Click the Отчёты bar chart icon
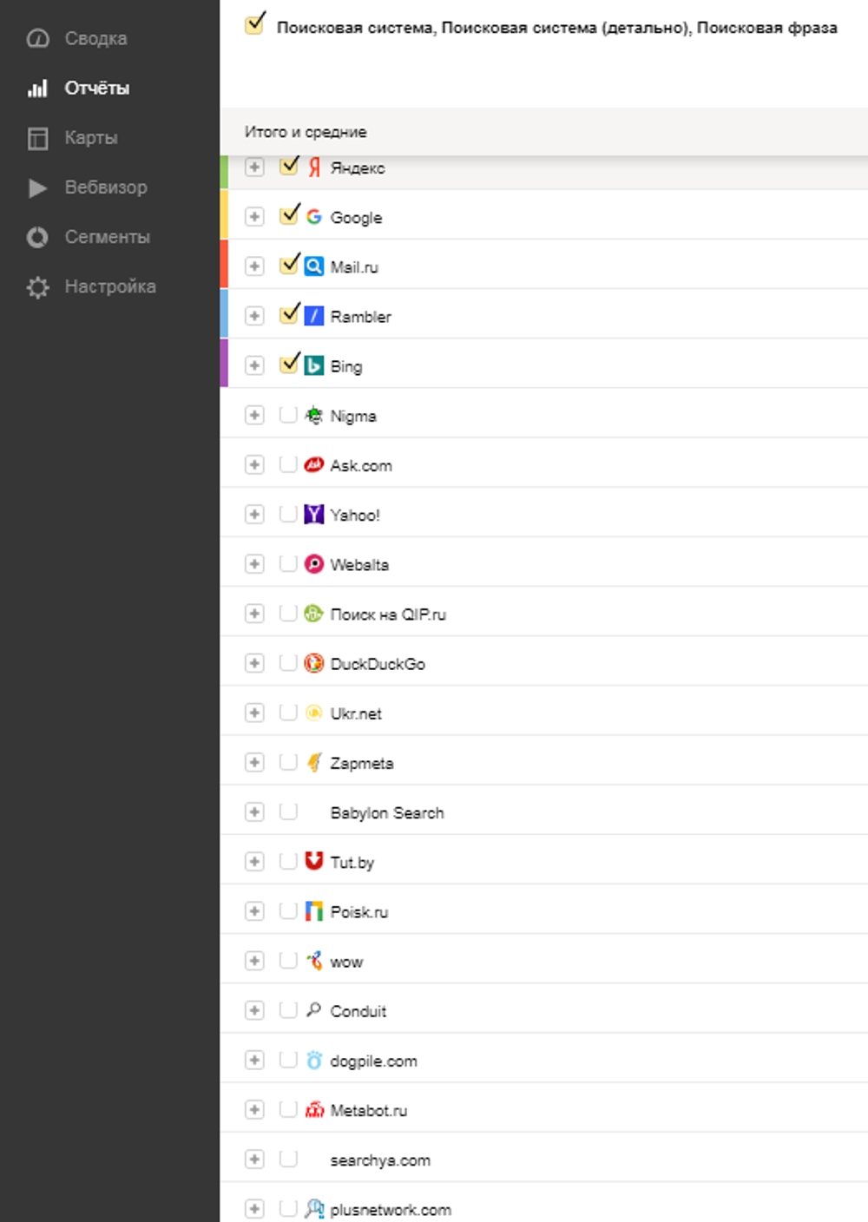This screenshot has width=868, height=1222. tap(37, 88)
